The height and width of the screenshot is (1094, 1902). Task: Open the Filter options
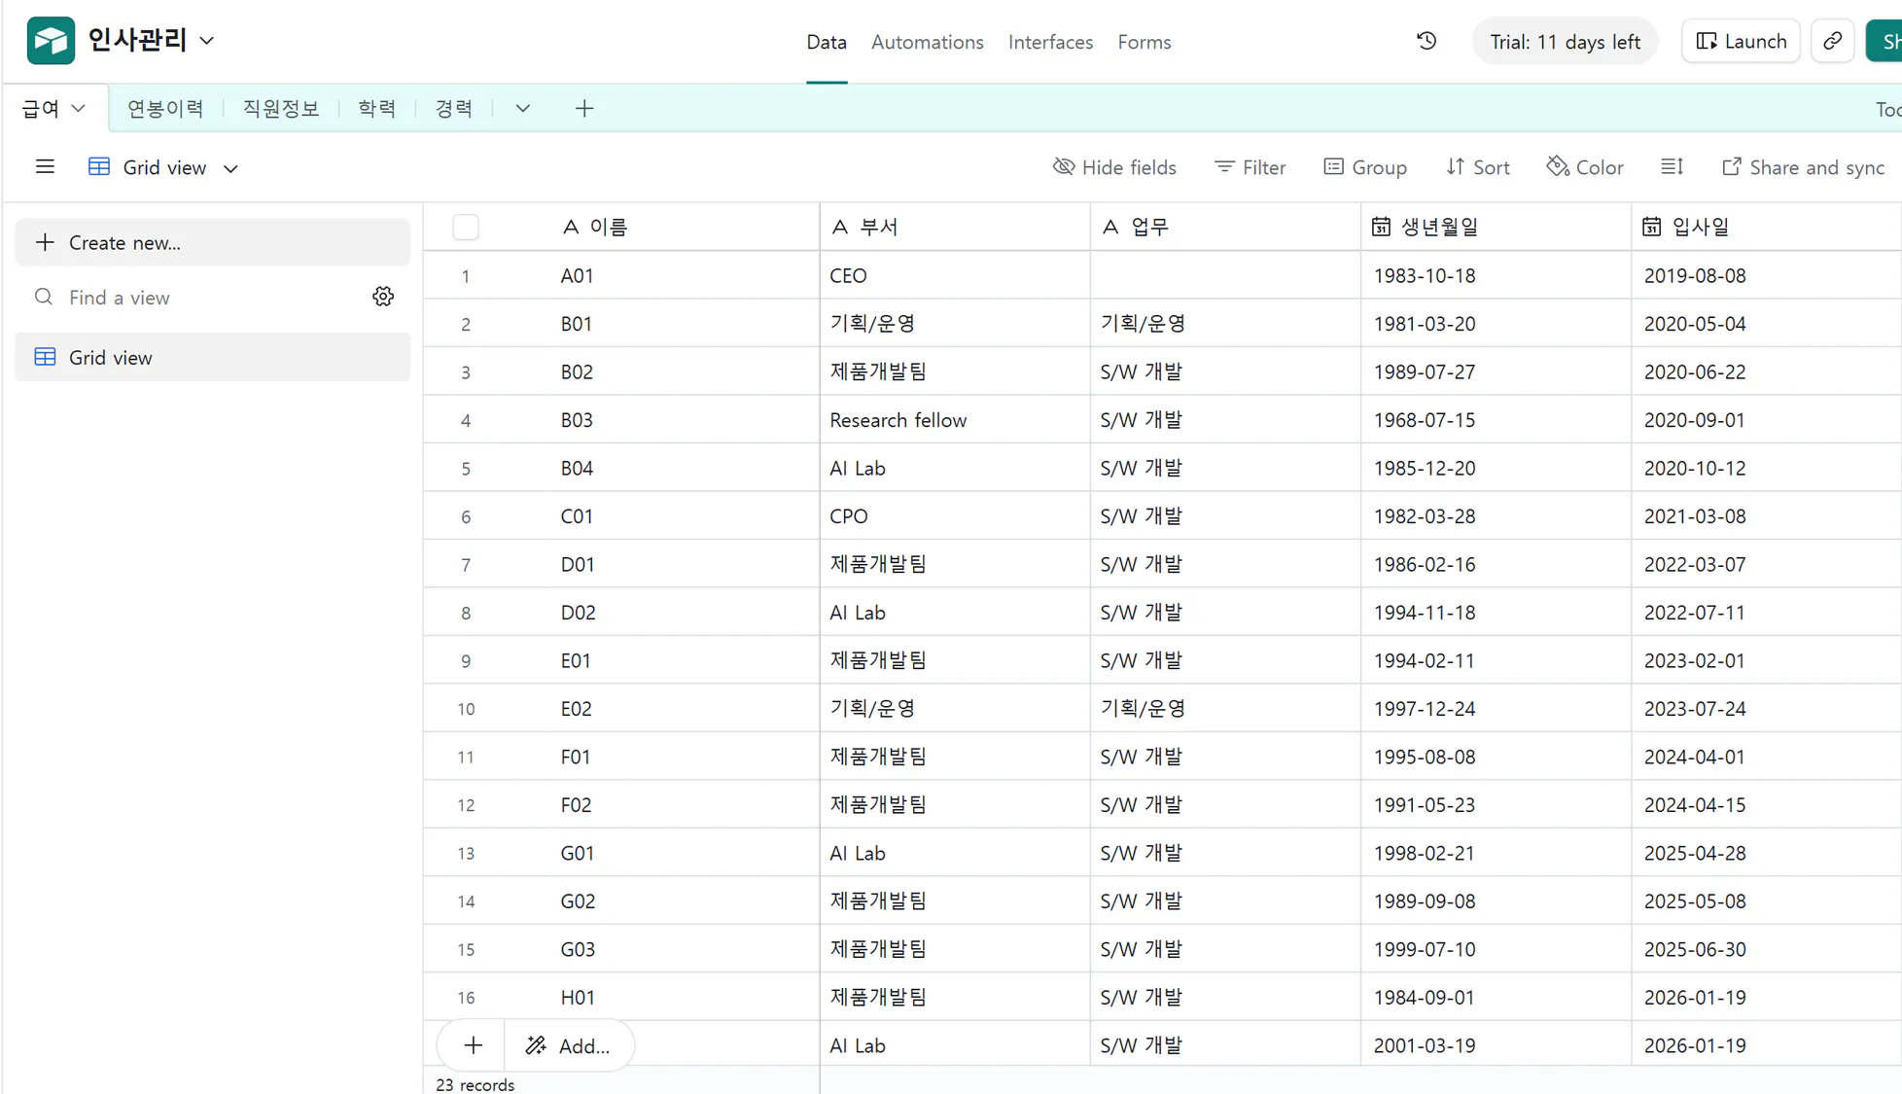[x=1250, y=167]
